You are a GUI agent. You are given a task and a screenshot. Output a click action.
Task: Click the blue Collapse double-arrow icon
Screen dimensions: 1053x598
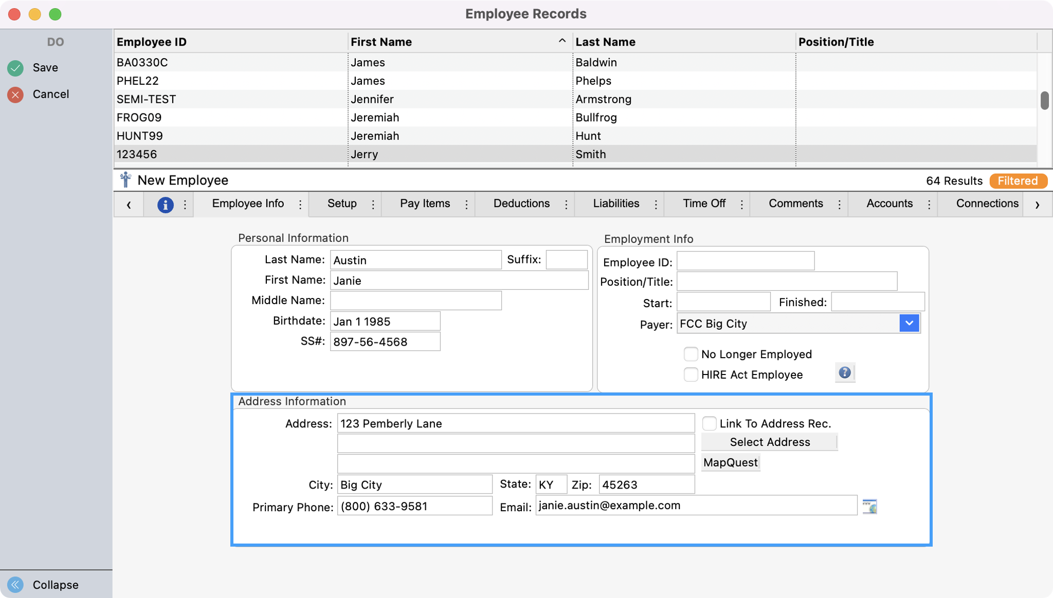coord(15,585)
